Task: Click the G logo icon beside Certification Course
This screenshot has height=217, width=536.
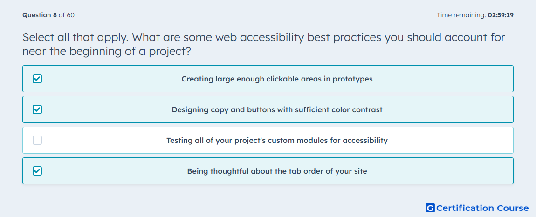Action: tap(430, 208)
